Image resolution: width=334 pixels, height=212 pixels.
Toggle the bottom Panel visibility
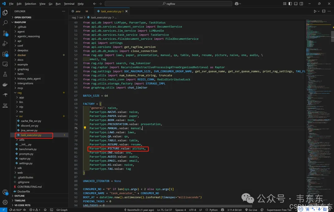(x=296, y=4)
